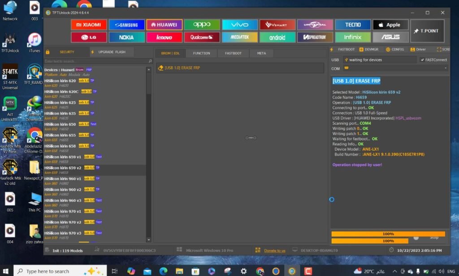Click the upper 100% progress bar
The width and height of the screenshot is (459, 276).
388,234
